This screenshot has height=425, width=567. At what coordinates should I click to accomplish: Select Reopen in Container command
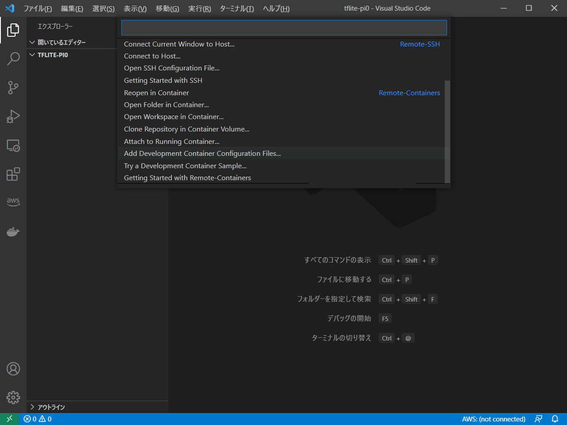pyautogui.click(x=156, y=93)
